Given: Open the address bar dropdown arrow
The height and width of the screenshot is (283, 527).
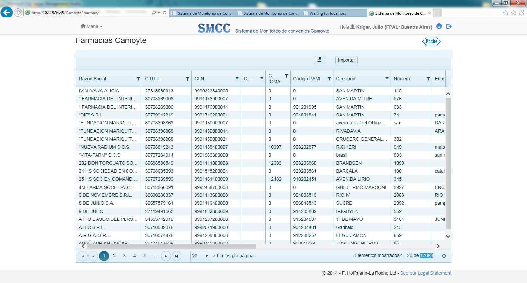Looking at the screenshot, I should click(159, 13).
